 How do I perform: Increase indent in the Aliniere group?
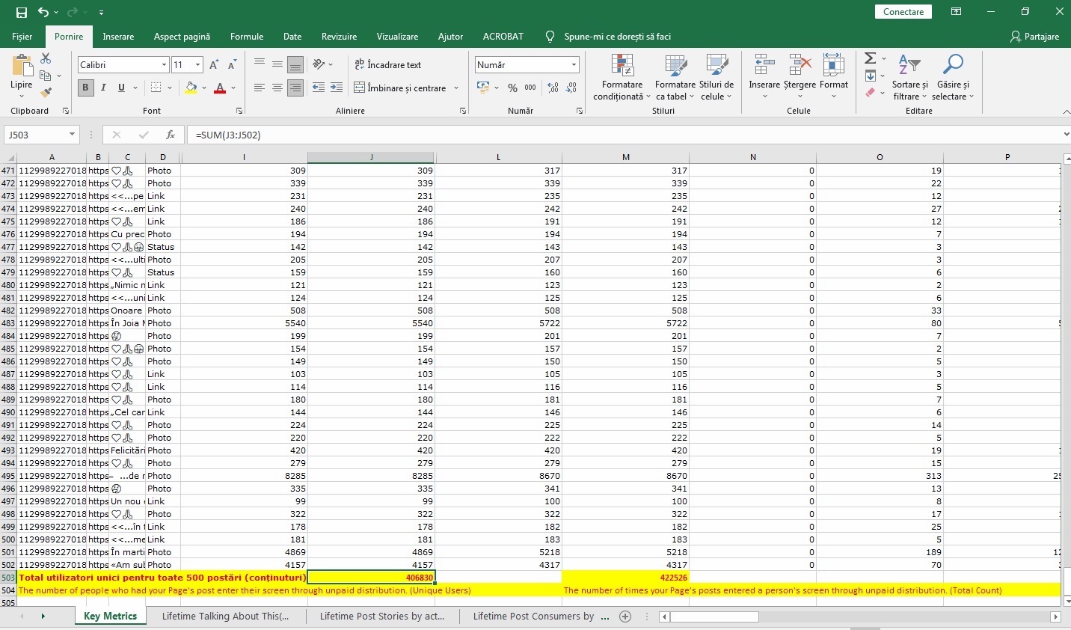[x=337, y=88]
